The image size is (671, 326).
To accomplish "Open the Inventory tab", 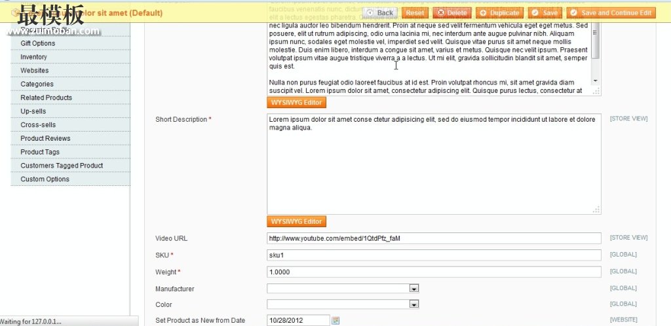I will coord(33,57).
